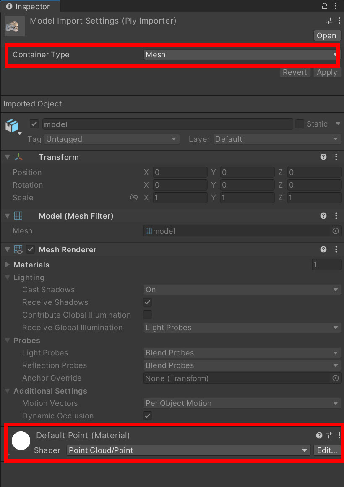Toggle the model active checkbox
344x487 pixels.
34,124
